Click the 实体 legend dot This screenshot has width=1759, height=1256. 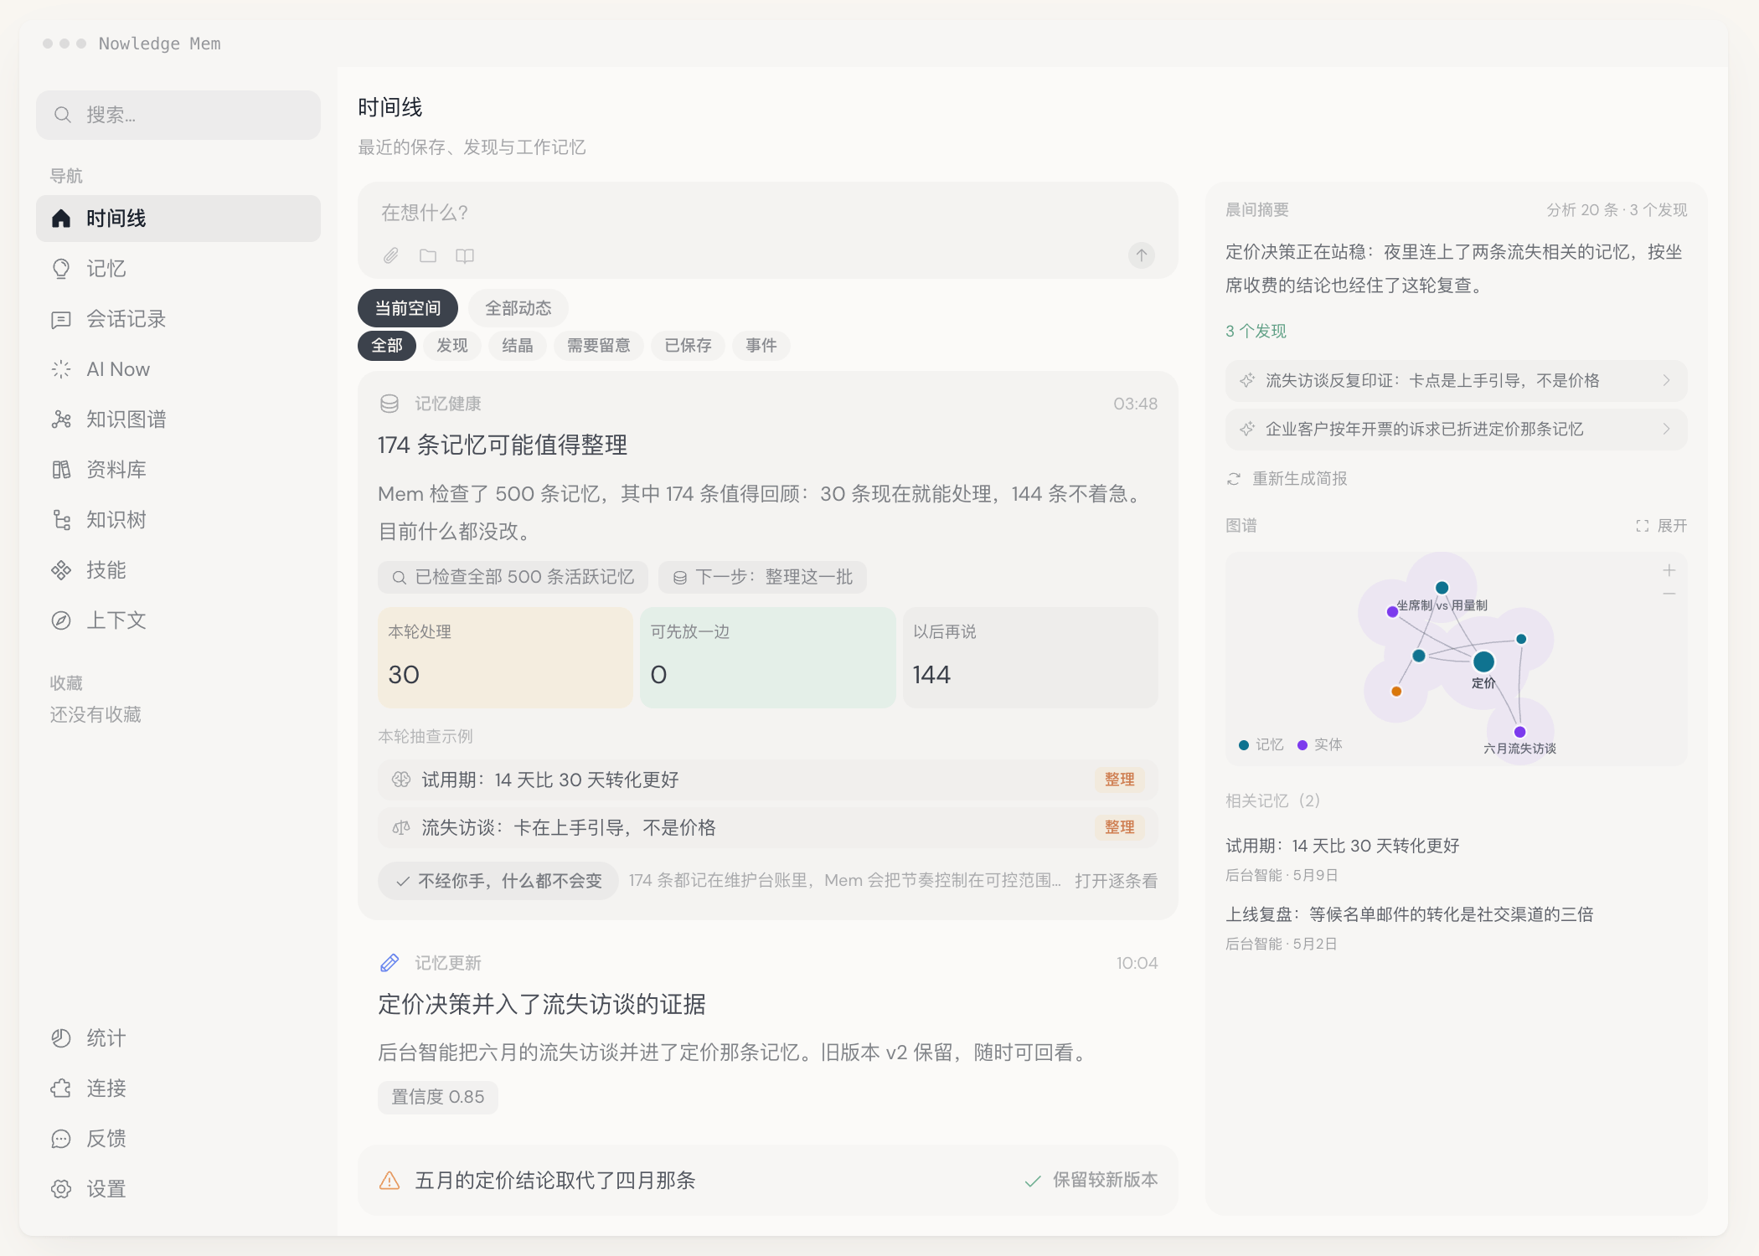click(x=1302, y=745)
